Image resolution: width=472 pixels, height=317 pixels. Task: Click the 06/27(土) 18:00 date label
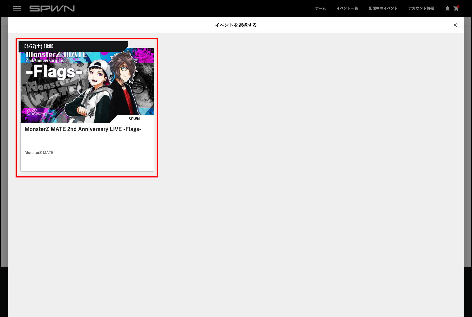[x=39, y=46]
